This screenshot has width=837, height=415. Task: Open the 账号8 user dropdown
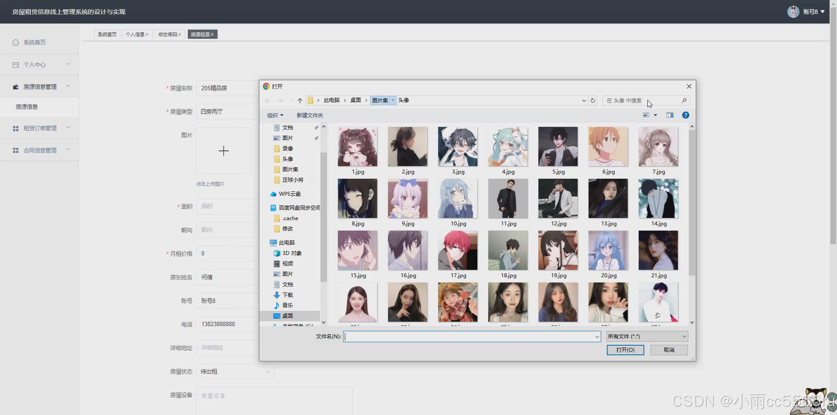pyautogui.click(x=814, y=12)
